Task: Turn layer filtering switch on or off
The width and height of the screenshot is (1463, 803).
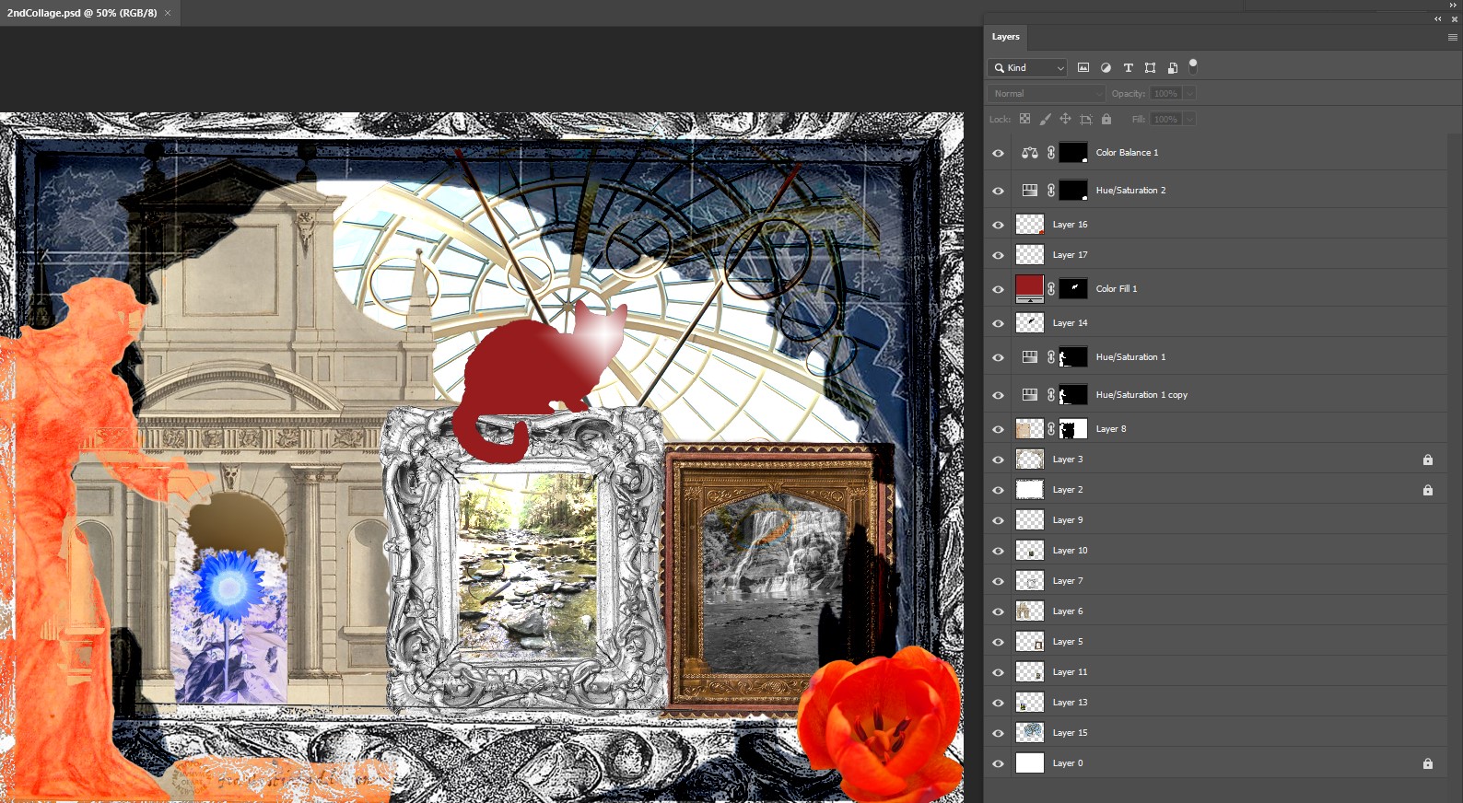Action: point(1193,65)
